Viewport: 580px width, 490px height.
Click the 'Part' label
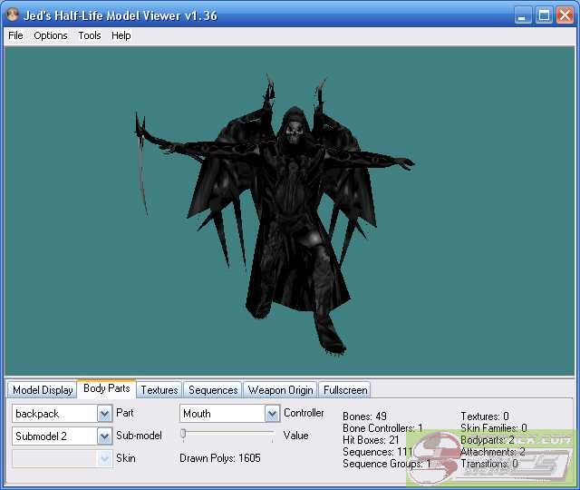[125, 413]
